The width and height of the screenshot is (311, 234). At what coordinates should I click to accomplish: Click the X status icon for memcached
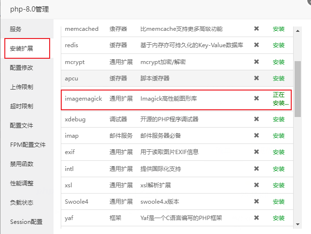pos(257,29)
